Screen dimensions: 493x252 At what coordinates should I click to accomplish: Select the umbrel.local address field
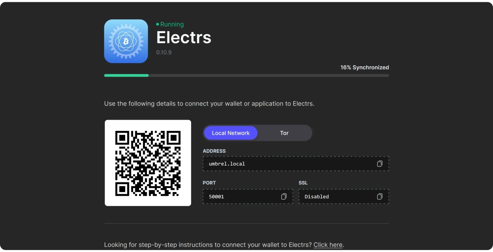[296, 164]
